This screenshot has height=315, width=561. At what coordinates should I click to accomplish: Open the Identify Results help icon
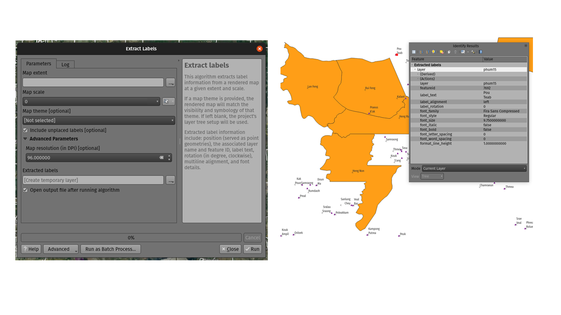coord(480,52)
